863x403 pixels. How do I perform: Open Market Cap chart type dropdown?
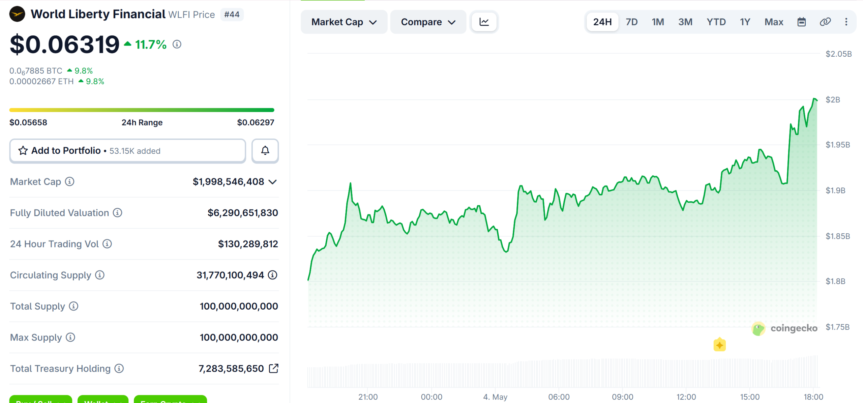pos(344,22)
